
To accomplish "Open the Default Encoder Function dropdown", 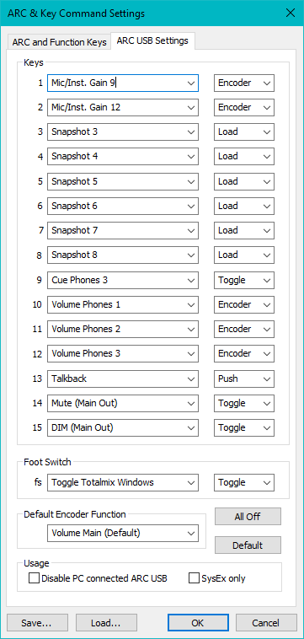I will [x=122, y=533].
